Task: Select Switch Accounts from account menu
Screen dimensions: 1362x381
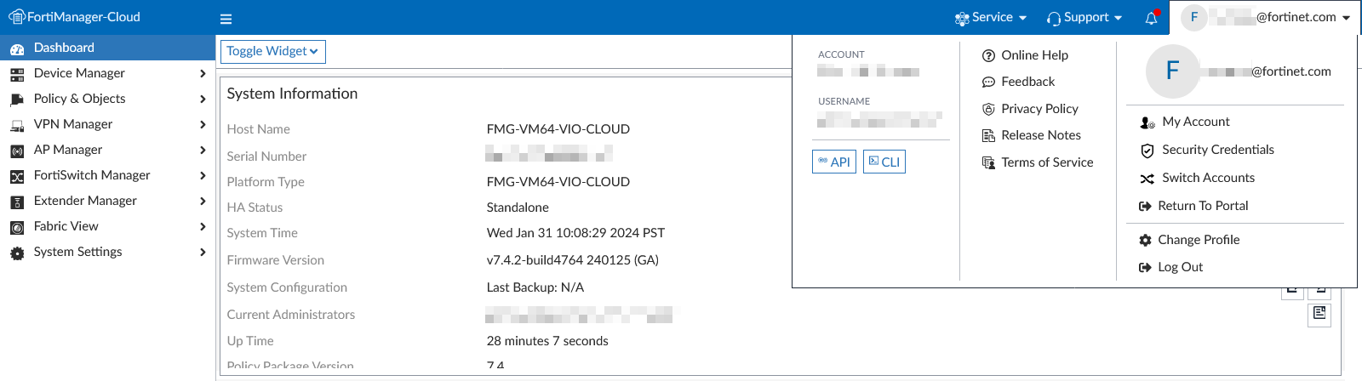Action: tap(1208, 178)
